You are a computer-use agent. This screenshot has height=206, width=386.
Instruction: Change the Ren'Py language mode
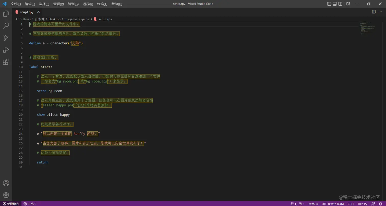click(x=363, y=204)
